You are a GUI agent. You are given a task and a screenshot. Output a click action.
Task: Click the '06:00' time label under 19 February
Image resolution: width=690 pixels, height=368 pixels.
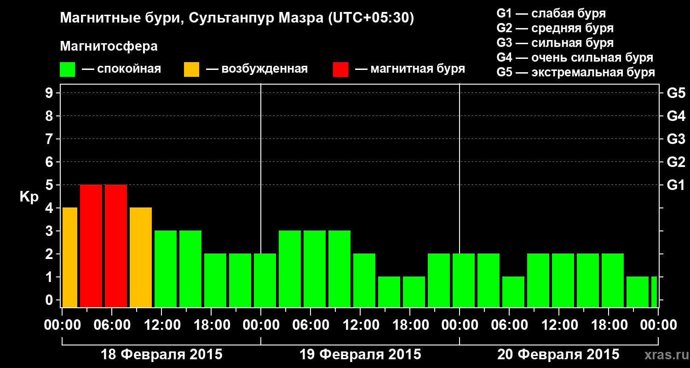pos(310,325)
